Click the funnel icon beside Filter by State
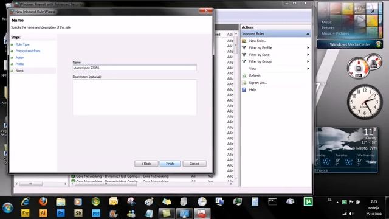The height and width of the screenshot is (219, 389). [x=244, y=55]
